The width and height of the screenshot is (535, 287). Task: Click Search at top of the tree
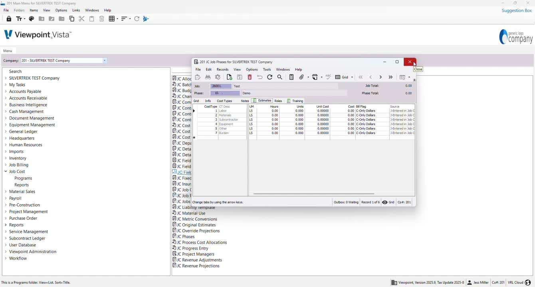tap(15, 71)
